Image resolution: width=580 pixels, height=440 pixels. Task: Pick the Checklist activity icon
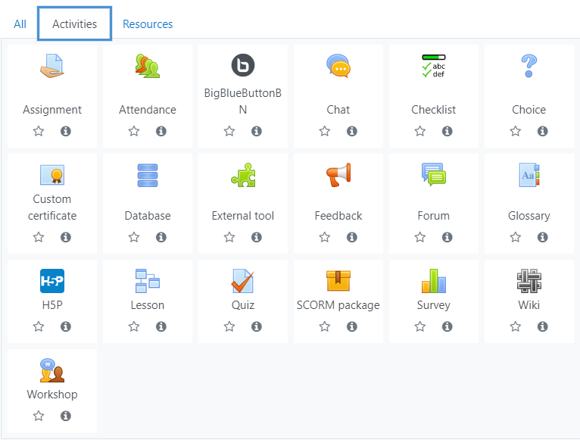(434, 66)
